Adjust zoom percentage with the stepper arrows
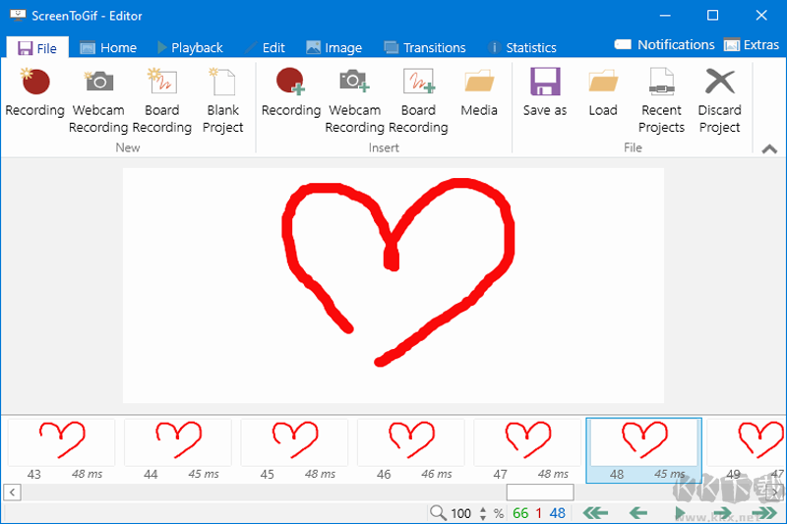 [x=483, y=513]
